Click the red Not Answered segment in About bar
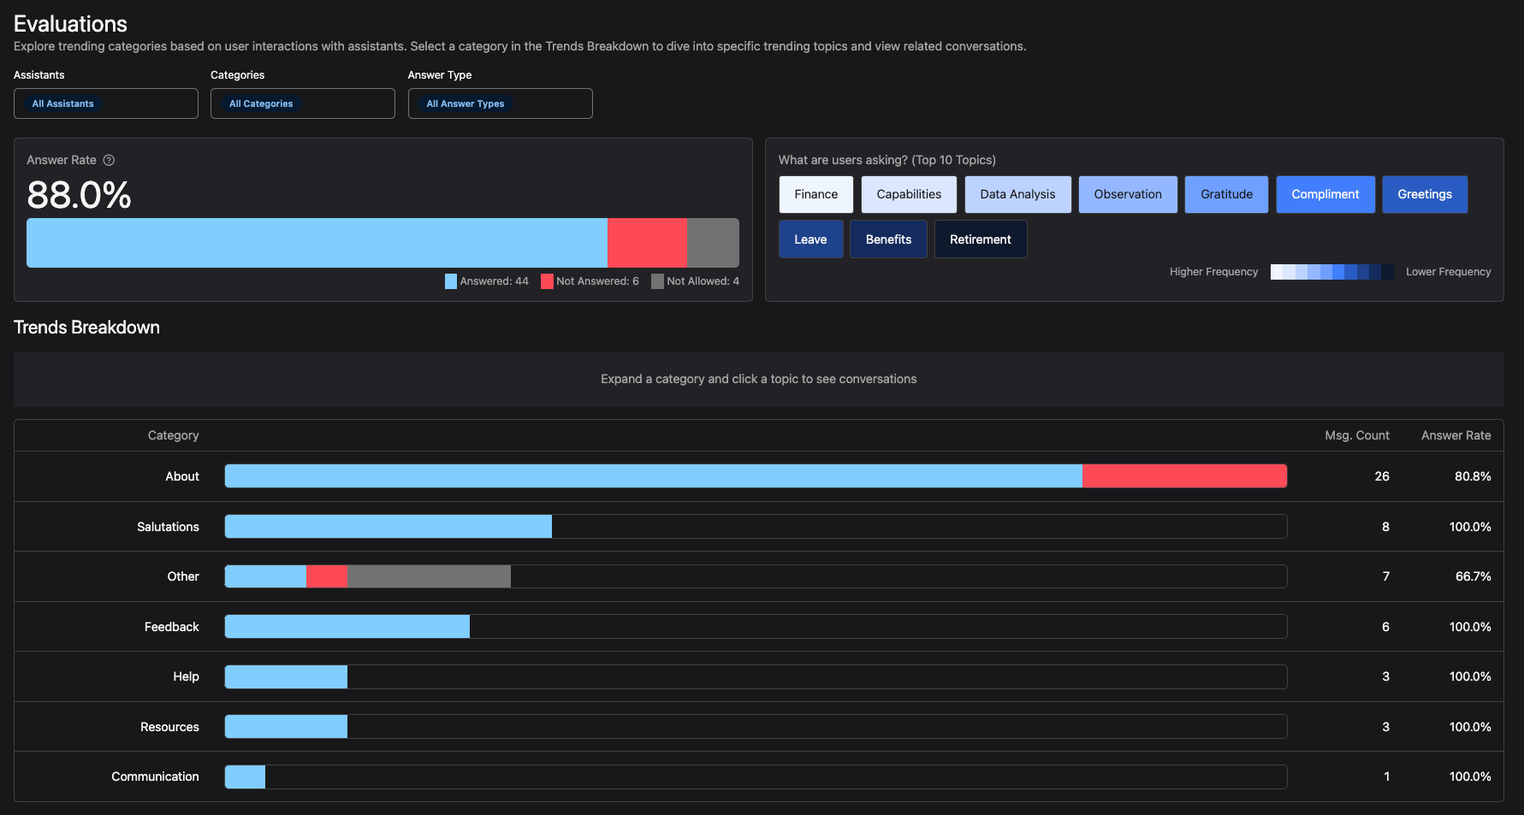Viewport: 1524px width, 815px height. click(x=1183, y=476)
